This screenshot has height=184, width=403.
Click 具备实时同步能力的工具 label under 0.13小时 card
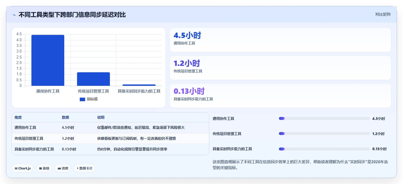[193, 99]
